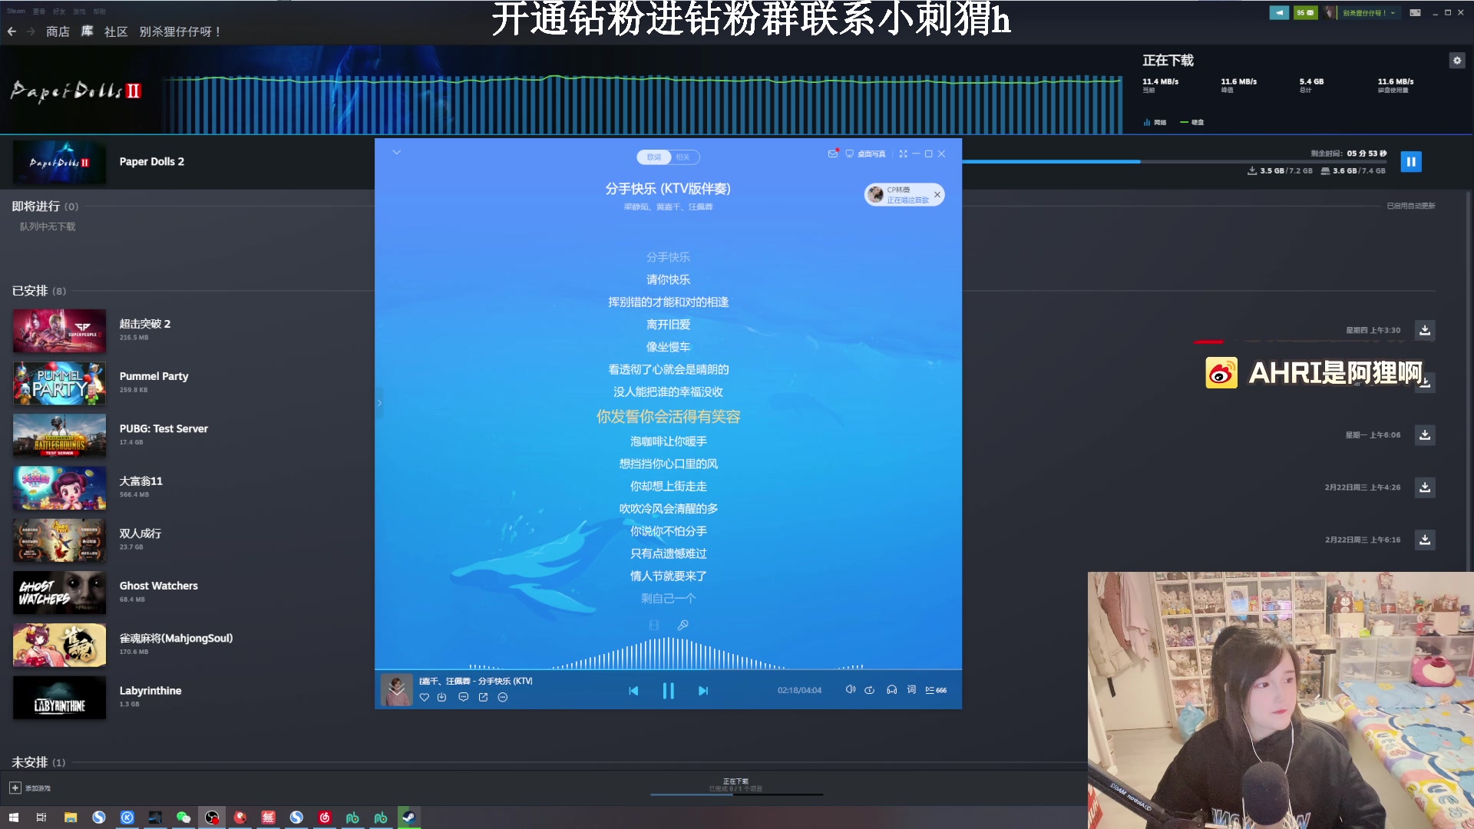Image resolution: width=1474 pixels, height=829 pixels.
Task: Open 桌面写真 desktop wallpaper option
Action: (x=866, y=154)
